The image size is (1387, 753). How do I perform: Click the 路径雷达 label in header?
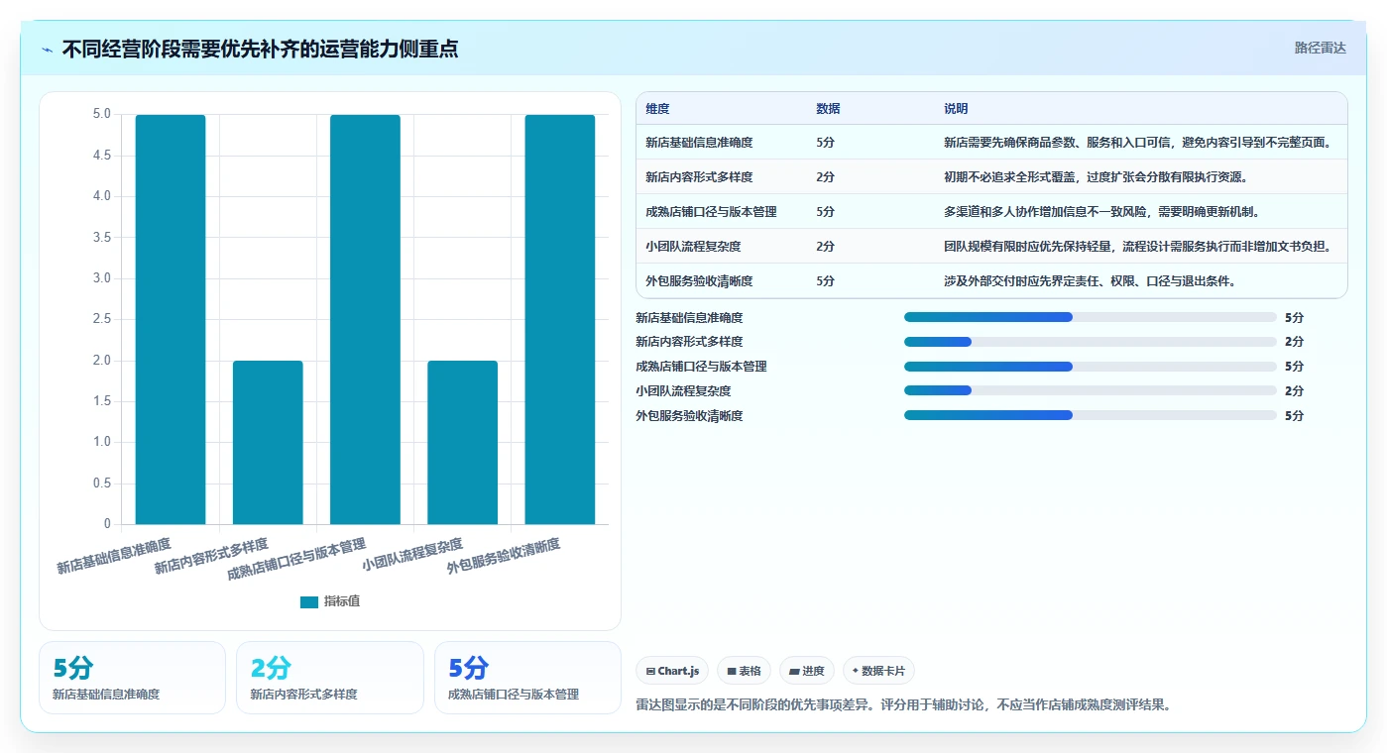tap(1320, 48)
